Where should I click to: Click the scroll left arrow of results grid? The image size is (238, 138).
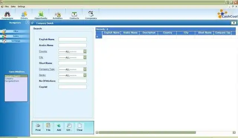(97, 132)
